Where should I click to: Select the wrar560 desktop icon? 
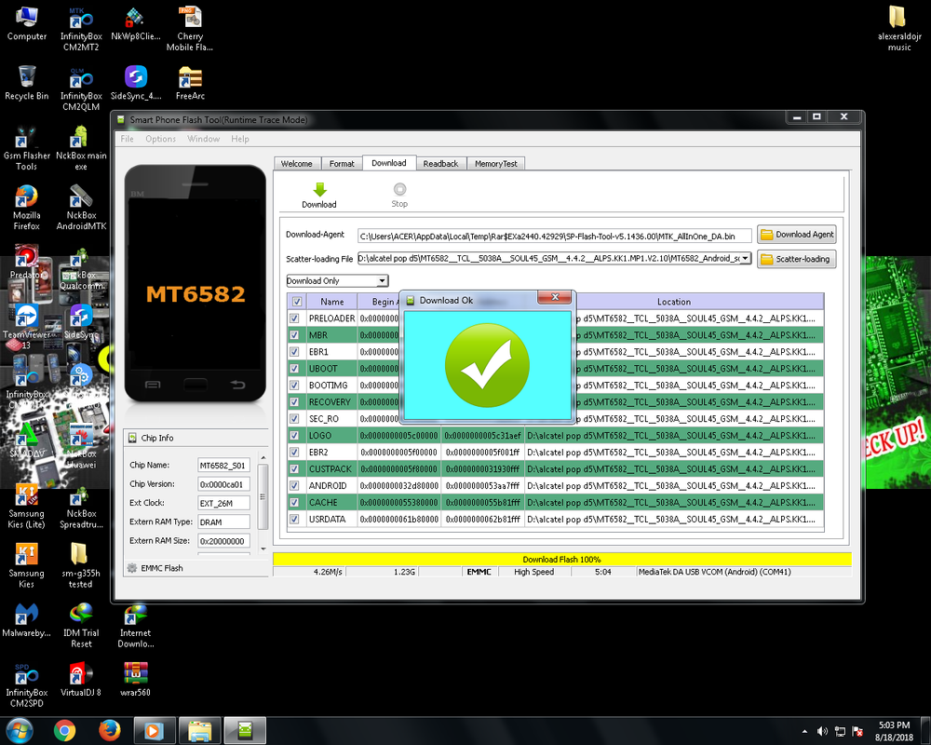[135, 679]
